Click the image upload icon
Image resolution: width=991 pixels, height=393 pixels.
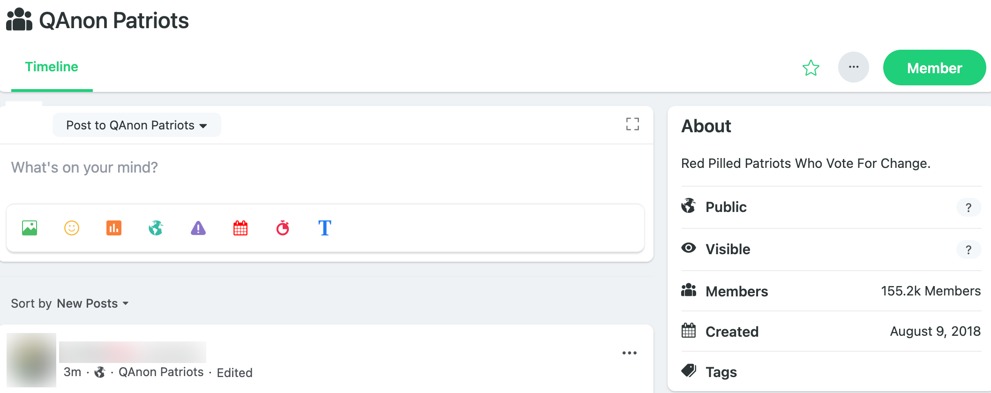pos(30,228)
